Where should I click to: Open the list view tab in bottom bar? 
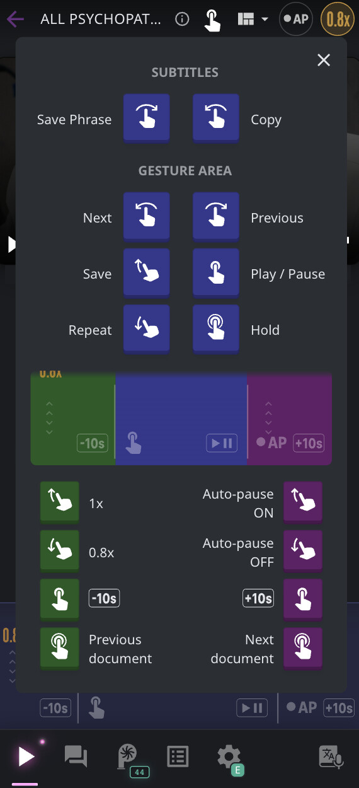coord(178,756)
